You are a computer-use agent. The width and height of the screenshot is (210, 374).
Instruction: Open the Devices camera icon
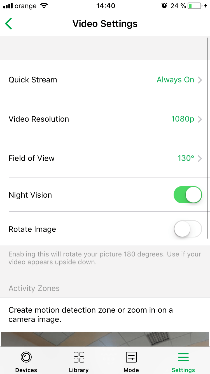point(26,357)
